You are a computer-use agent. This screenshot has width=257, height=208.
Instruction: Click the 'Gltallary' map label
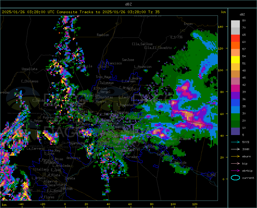[x=41, y=169]
